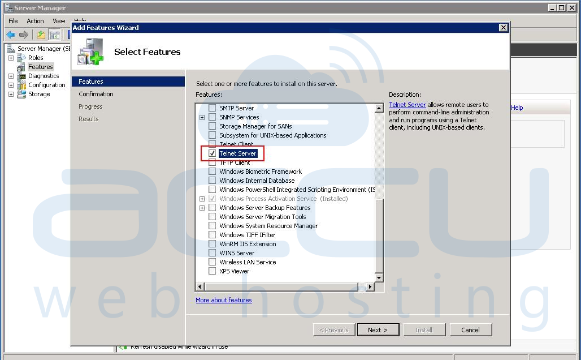The height and width of the screenshot is (360, 581).
Task: Expand the Storage tree node
Action: pyautogui.click(x=11, y=95)
